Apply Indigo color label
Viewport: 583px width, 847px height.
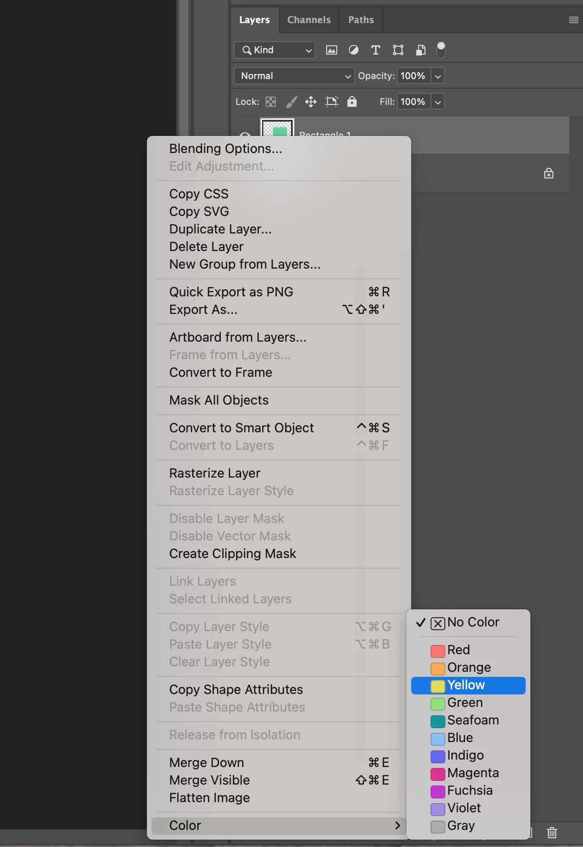click(468, 755)
